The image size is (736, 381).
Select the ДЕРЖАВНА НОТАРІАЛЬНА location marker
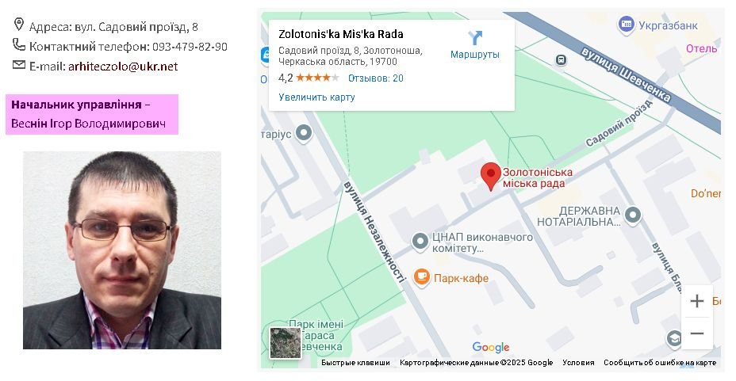[x=633, y=215]
